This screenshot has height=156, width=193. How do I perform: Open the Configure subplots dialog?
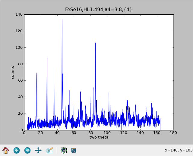coord(64,150)
